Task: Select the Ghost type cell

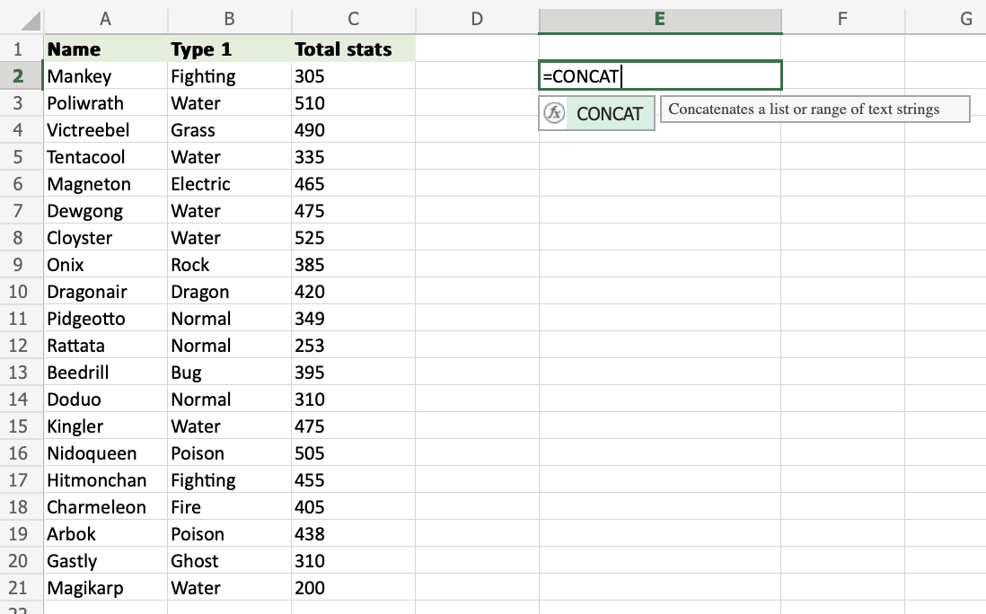Action: point(229,561)
